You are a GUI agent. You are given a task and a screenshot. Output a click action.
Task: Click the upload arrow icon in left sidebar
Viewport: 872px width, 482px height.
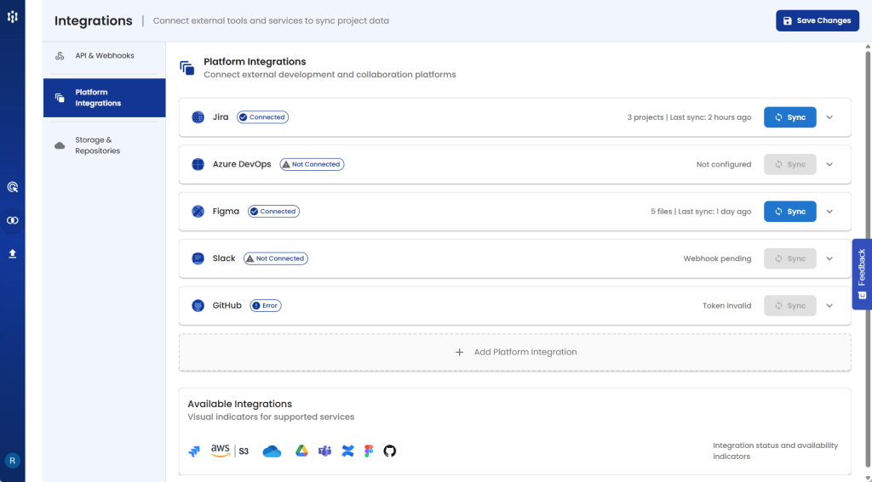(13, 253)
